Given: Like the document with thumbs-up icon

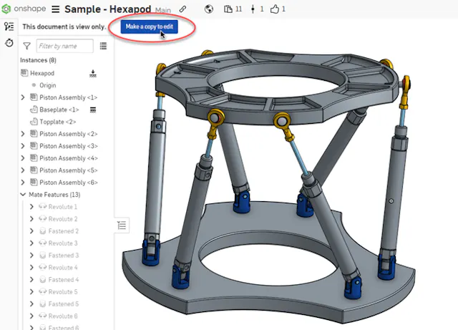Looking at the screenshot, I should [278, 9].
